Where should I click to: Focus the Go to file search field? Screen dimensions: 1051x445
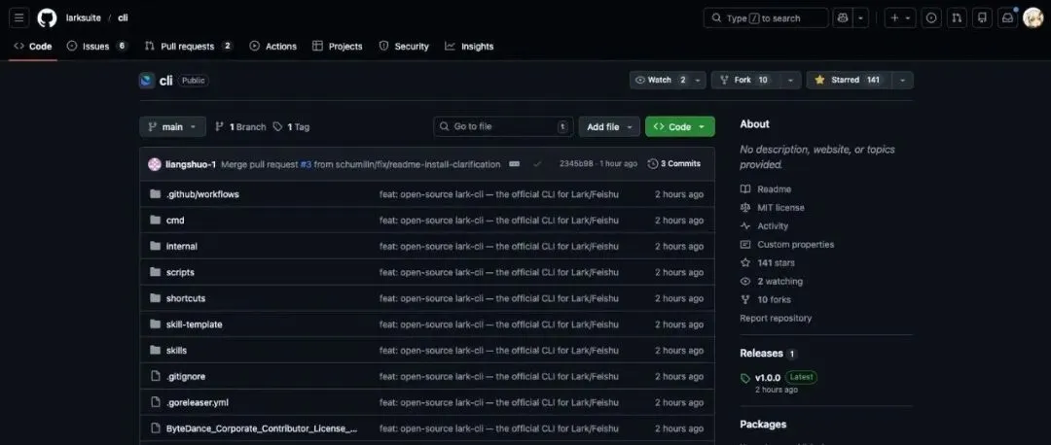click(503, 126)
